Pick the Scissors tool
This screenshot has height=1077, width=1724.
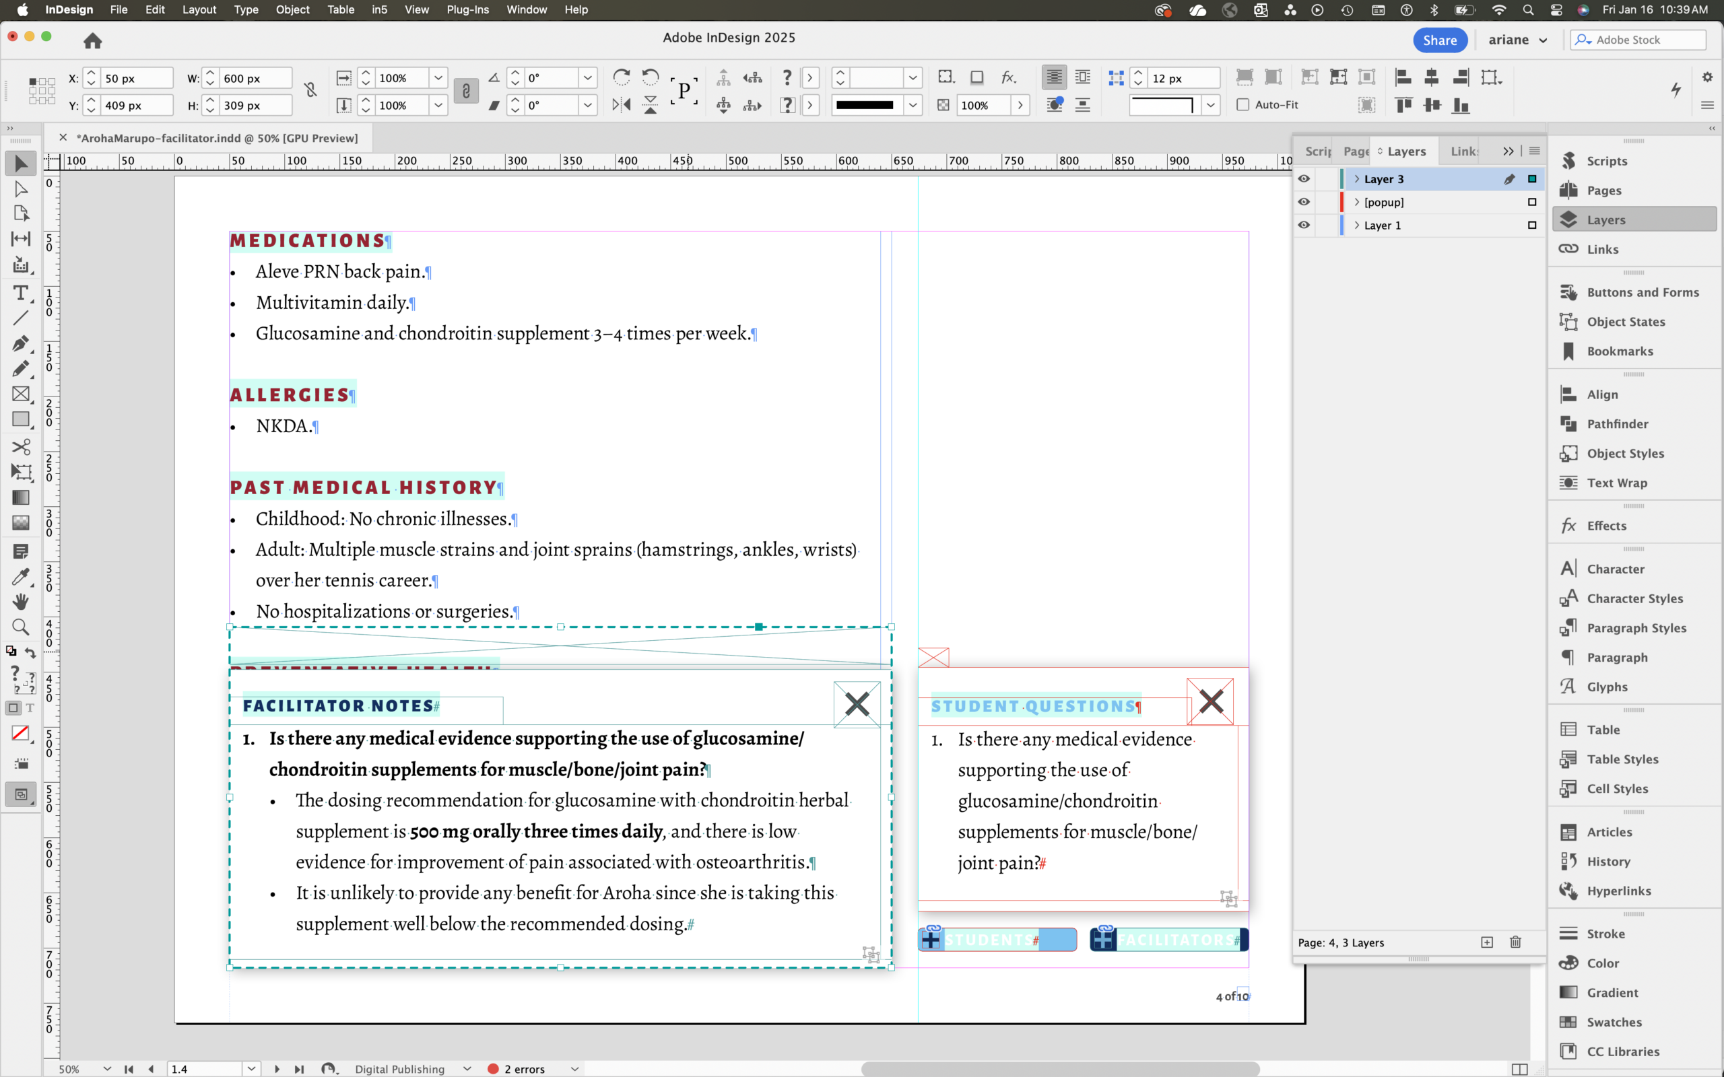coord(21,446)
